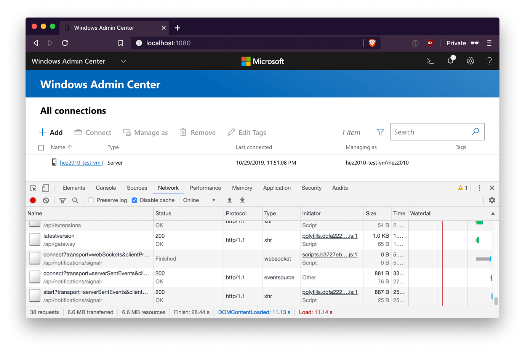Viewport: 525px width, 352px height.
Task: Import a HAR file with the up arrow
Action: 229,200
